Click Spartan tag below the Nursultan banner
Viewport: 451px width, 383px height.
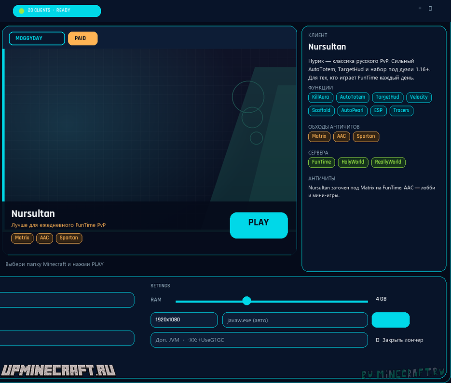point(69,238)
